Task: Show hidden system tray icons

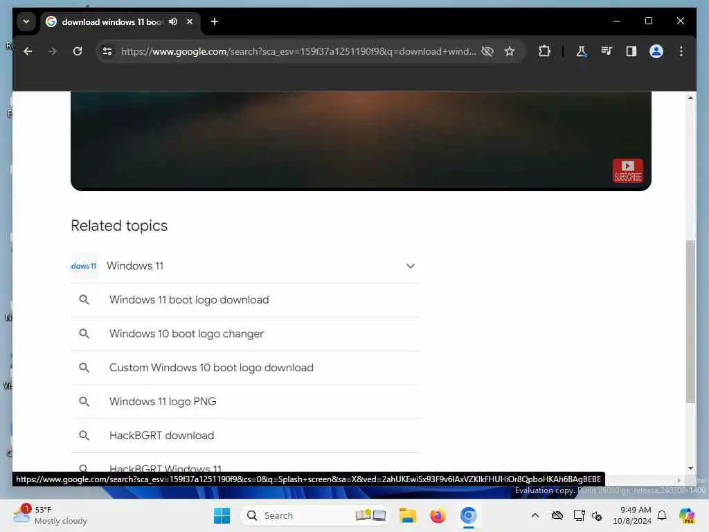Action: coord(535,515)
